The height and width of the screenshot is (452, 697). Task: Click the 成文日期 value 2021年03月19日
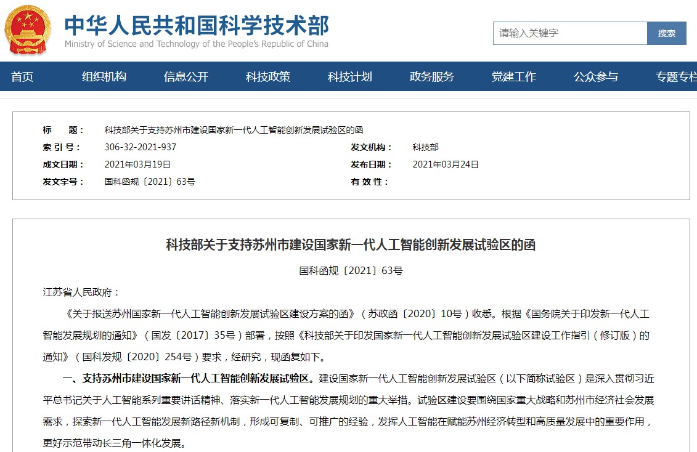pyautogui.click(x=137, y=164)
